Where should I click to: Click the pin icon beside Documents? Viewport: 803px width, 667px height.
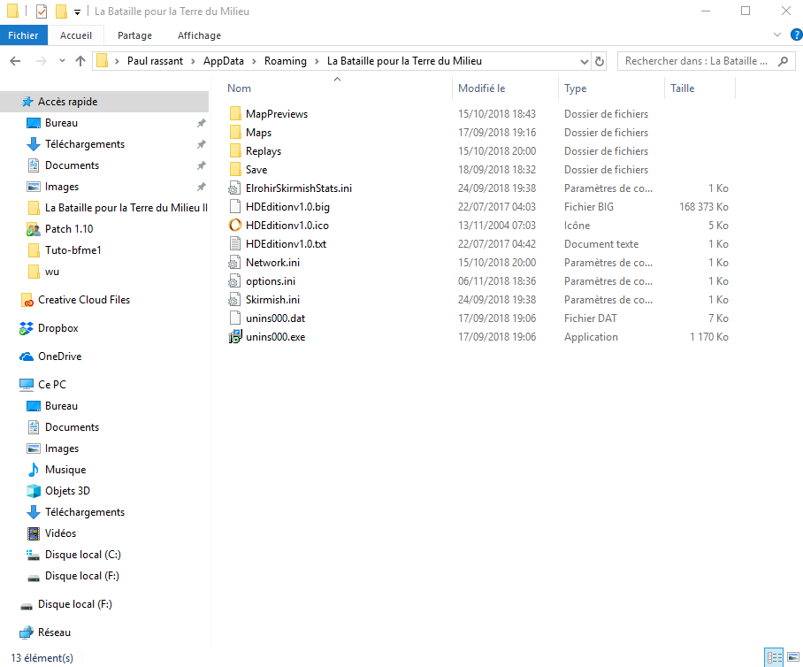click(x=202, y=165)
